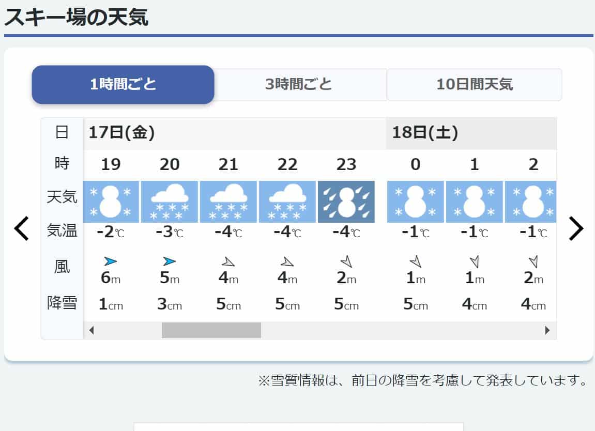Click the snowman weather icon at 1時
This screenshot has height=431, width=595.
[475, 202]
